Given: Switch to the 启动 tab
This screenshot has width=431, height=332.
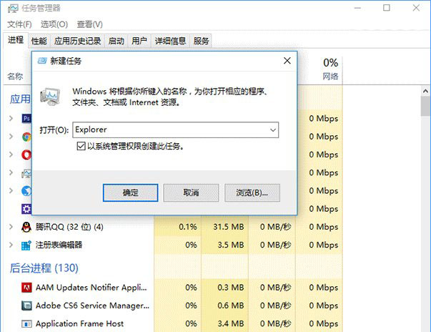Looking at the screenshot, I should coord(116,41).
